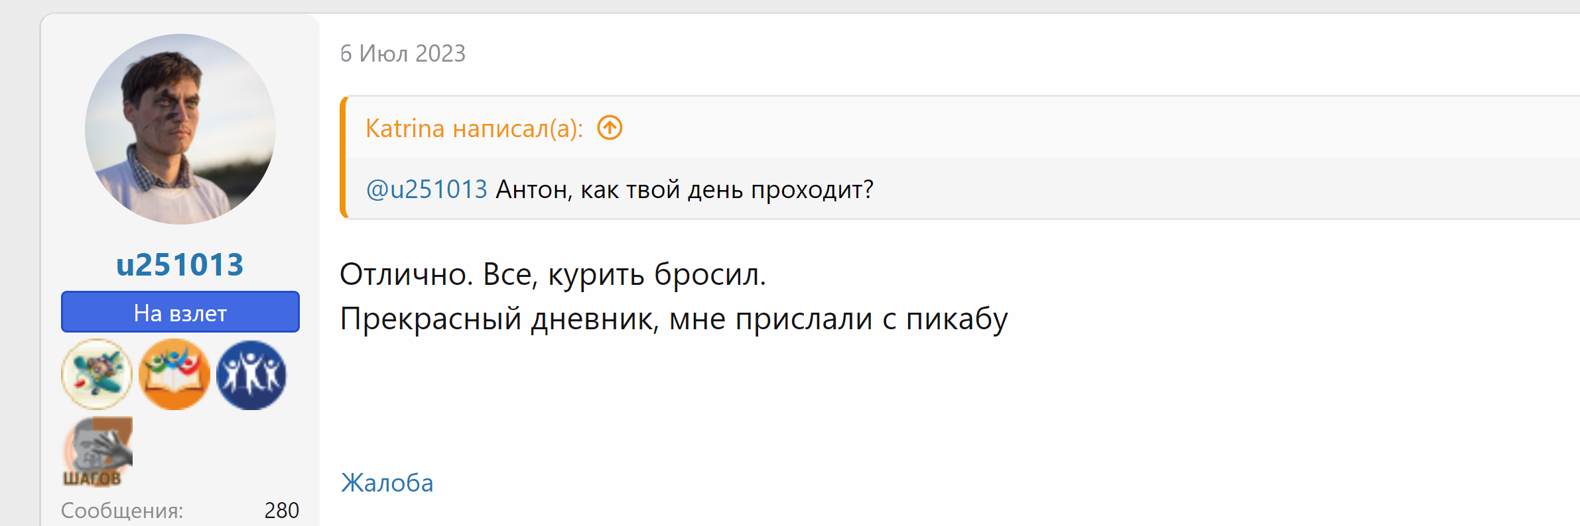Screen dimensions: 1580x526
Task: Click the blue family community badge
Action: click(x=251, y=374)
